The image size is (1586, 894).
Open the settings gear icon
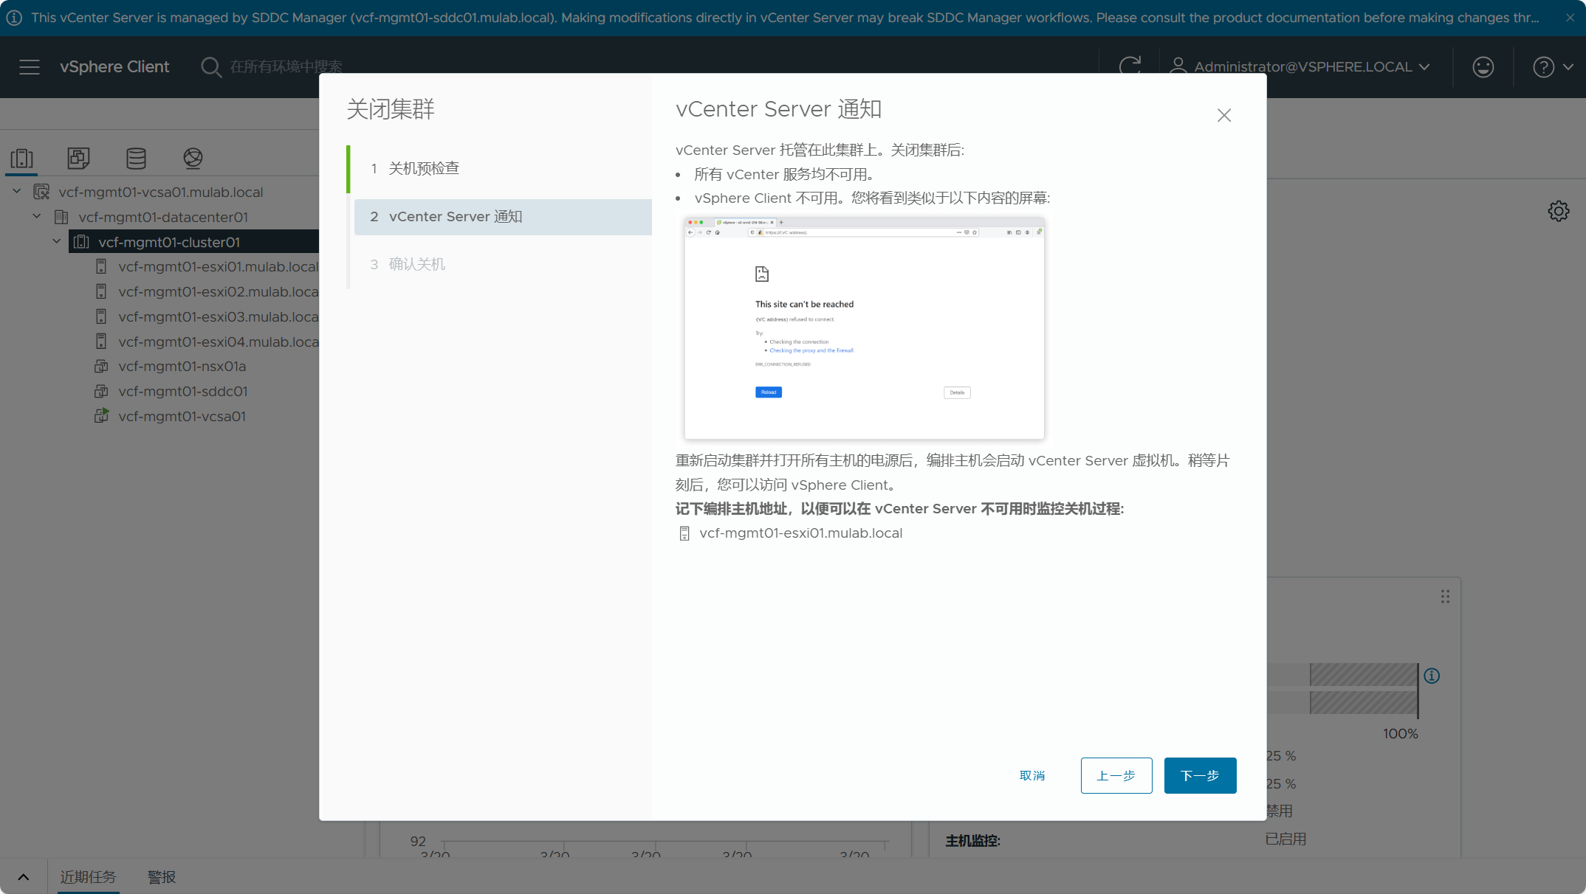point(1558,211)
